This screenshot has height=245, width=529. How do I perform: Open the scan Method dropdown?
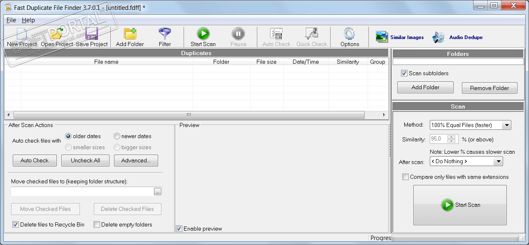coord(507,125)
